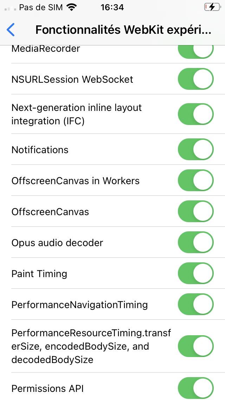The image size is (225, 400).
Task: Disable PerformanceResourceTiming.transferSize toggle
Action: point(196,346)
